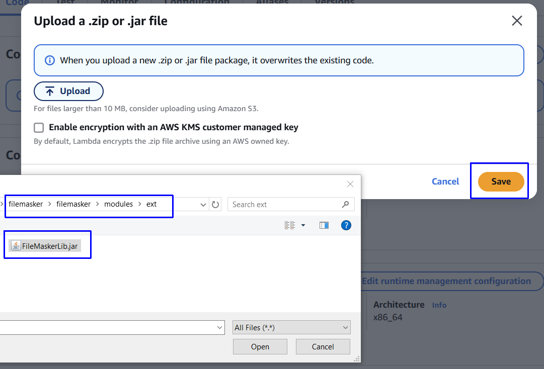Click the upload arrow icon
Screen dimensions: 544x369
pyautogui.click(x=50, y=91)
